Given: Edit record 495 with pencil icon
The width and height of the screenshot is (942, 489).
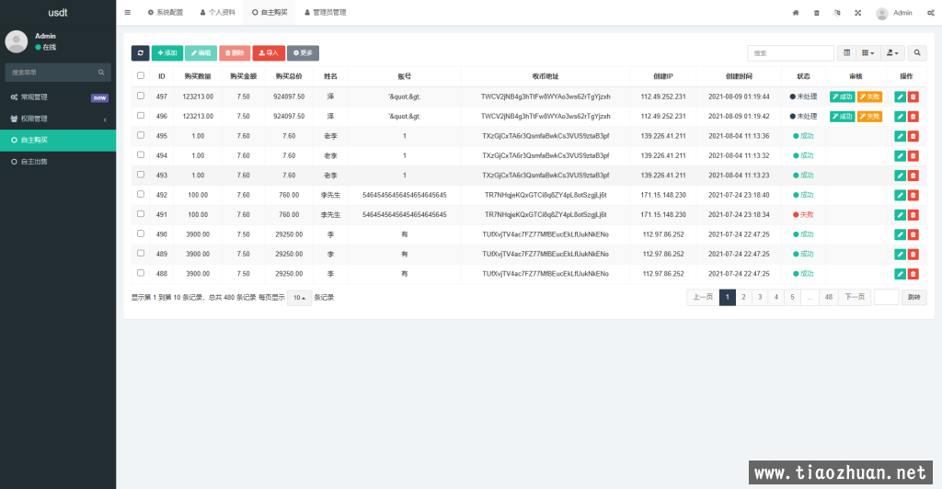Looking at the screenshot, I should [900, 136].
